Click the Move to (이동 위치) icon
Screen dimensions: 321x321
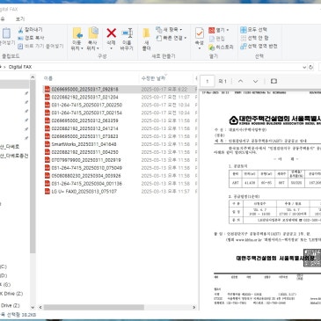77,33
